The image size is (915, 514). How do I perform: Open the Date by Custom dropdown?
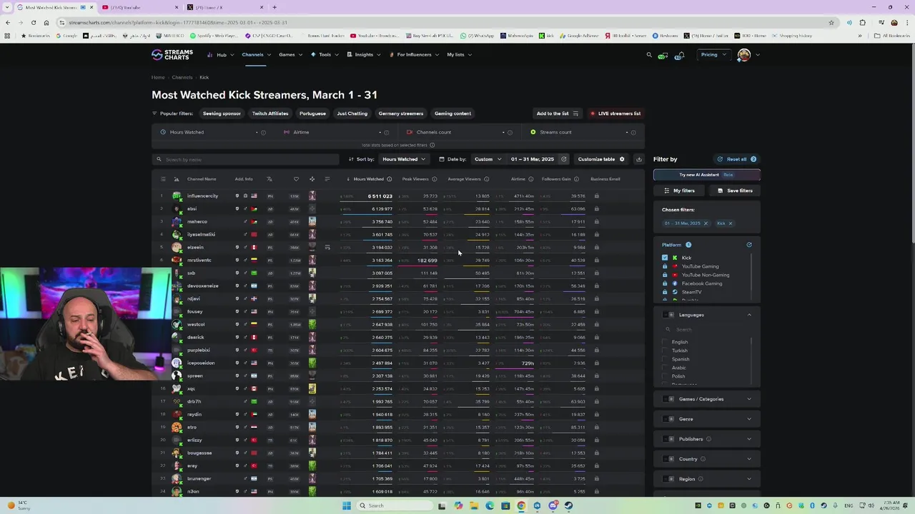point(488,159)
